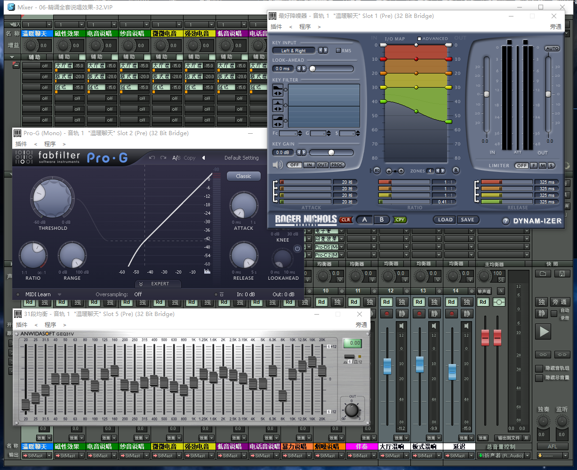Click the mixer link channels icon
The width and height of the screenshot is (577, 470).
point(543,354)
